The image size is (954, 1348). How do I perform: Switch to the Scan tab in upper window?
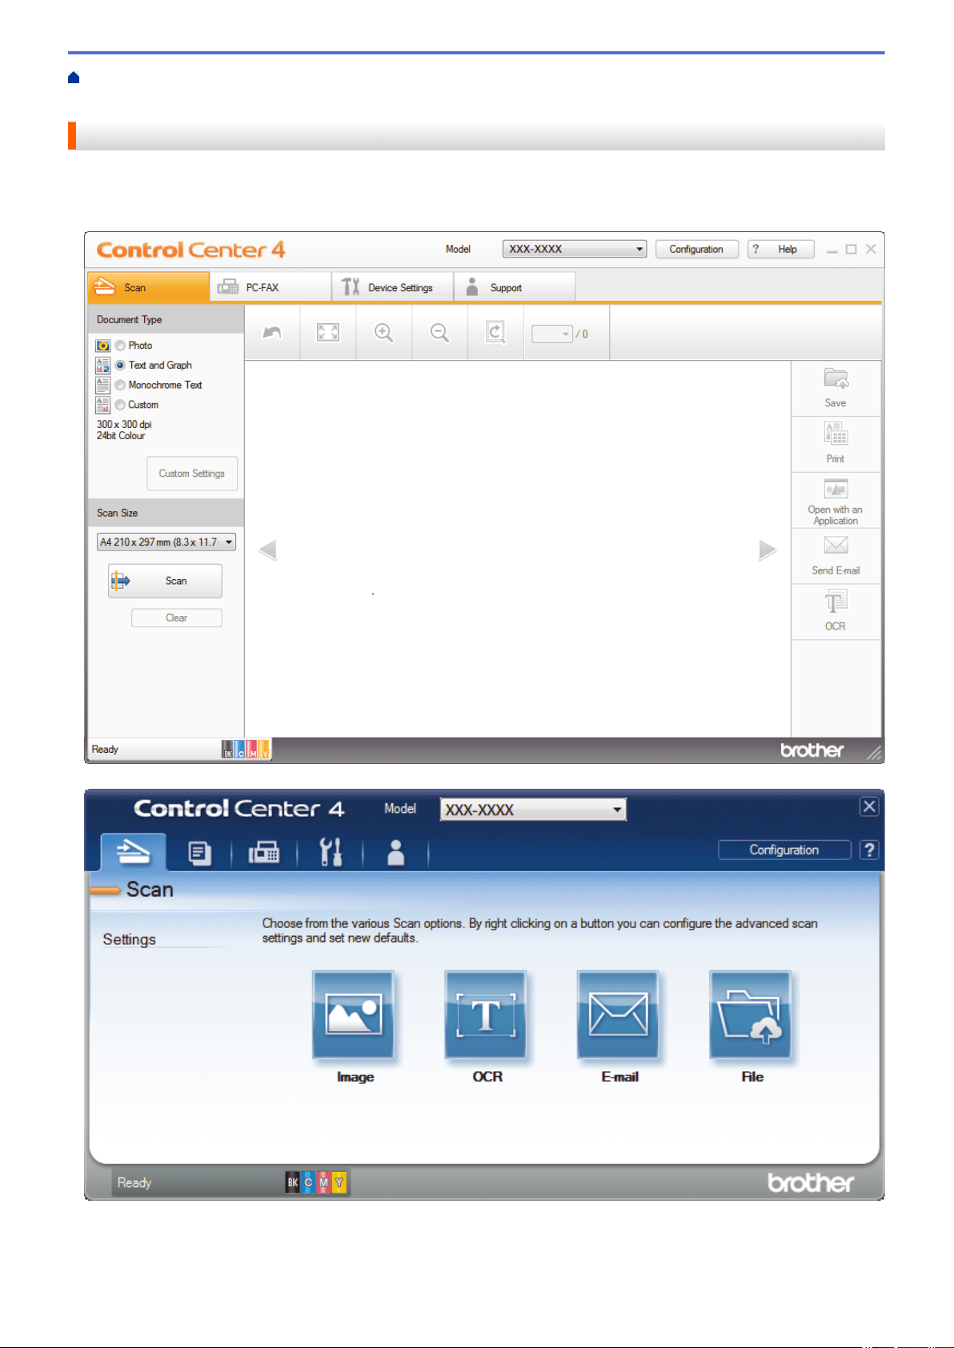[148, 287]
